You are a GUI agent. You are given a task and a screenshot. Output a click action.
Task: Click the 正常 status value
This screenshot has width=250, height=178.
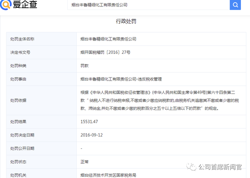pos(85,162)
